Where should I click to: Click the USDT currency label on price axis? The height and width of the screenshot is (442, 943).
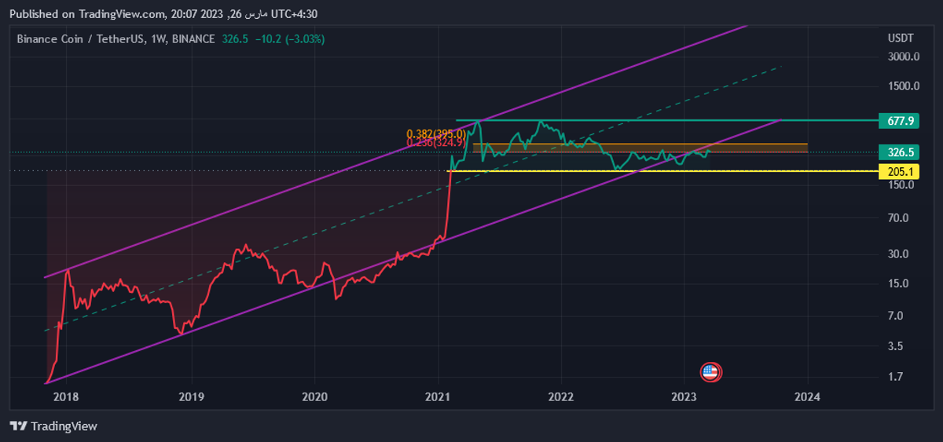click(x=900, y=38)
